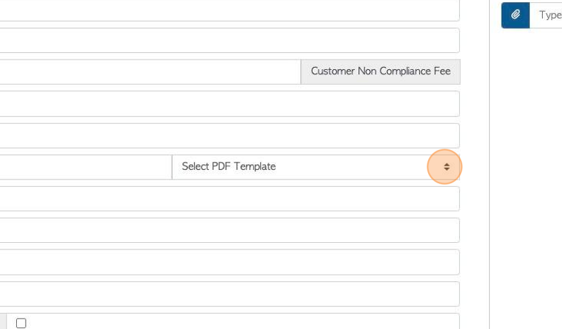
Task: Select the partially visible topmost form field
Action: [230, 10]
